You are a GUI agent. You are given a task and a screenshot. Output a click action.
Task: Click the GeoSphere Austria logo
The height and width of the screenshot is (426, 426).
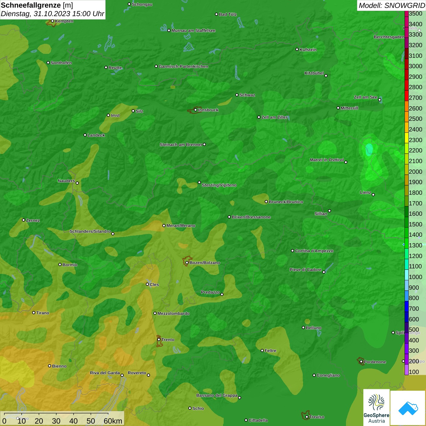[x=376, y=408]
